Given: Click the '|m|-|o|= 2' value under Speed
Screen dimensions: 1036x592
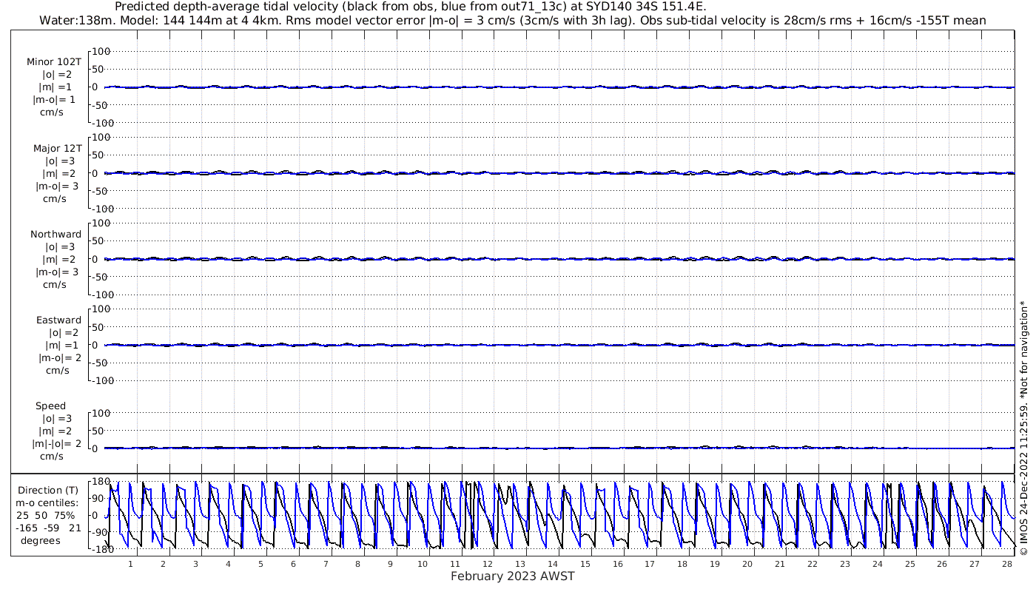Looking at the screenshot, I should click(56, 443).
